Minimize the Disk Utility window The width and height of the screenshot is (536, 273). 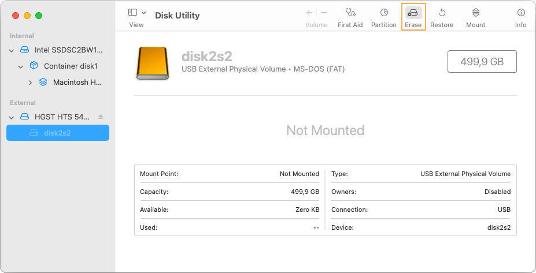[27, 16]
